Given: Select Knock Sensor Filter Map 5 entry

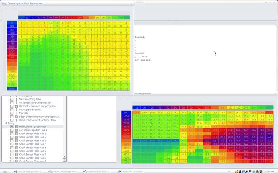Looking at the screenshot, I should click(x=32, y=148).
